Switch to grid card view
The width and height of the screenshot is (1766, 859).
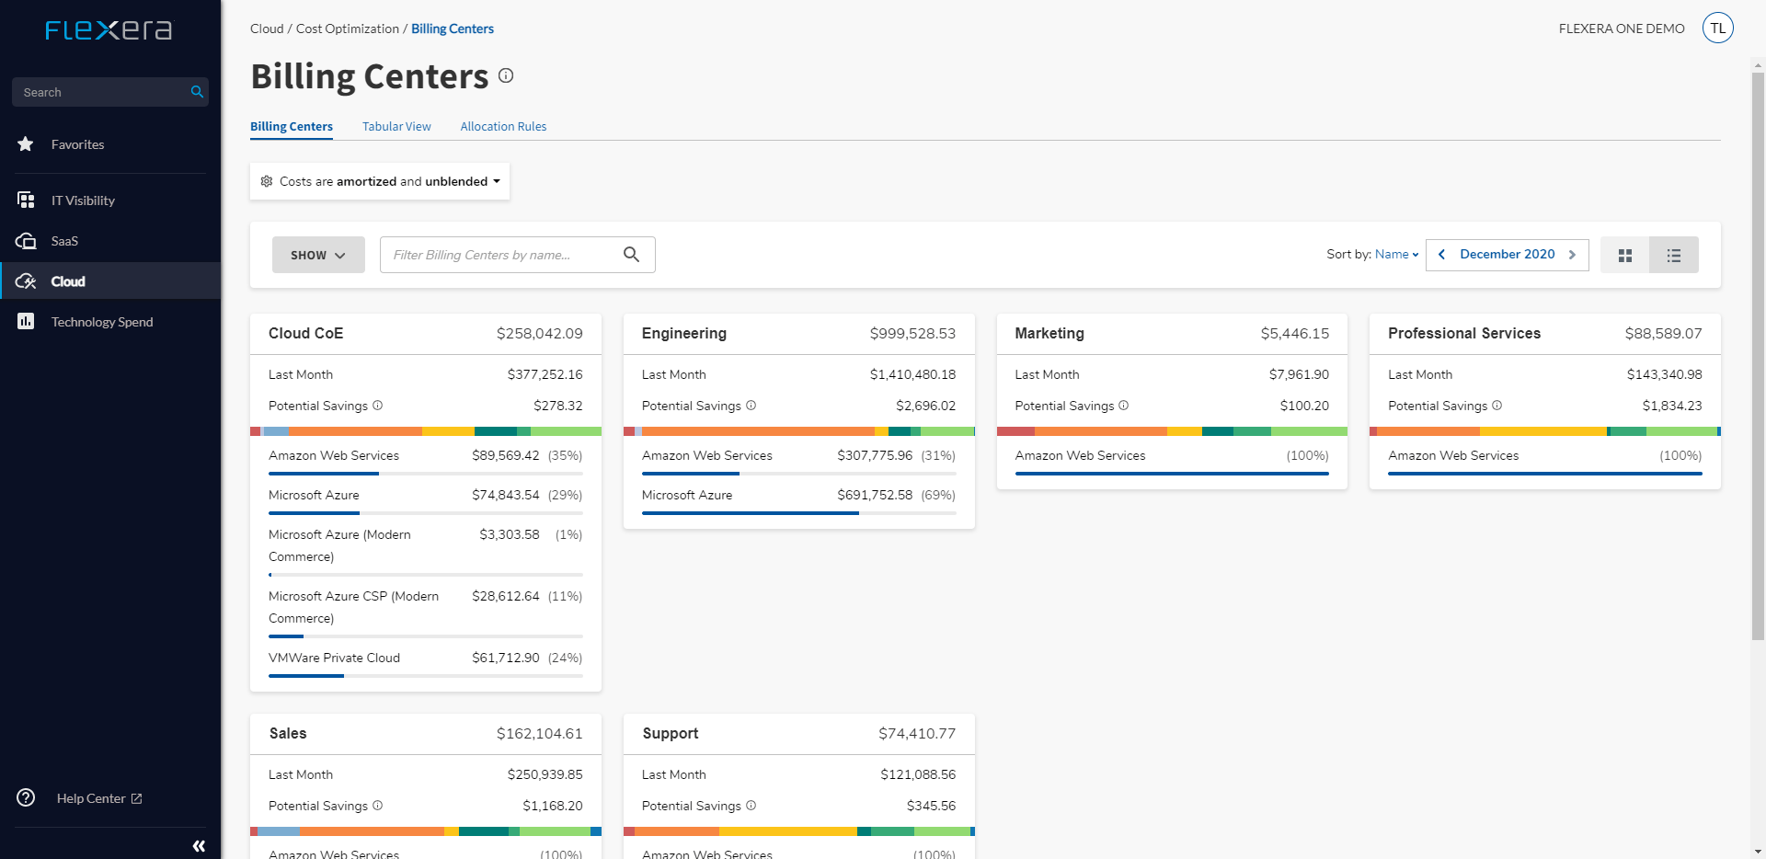[1625, 255]
